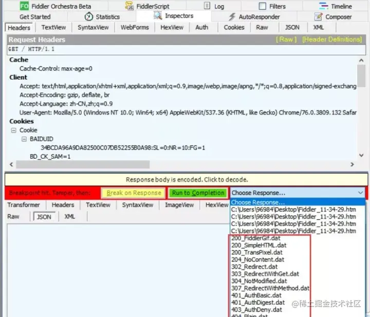This screenshot has width=370, height=317.
Task: Open the response XML tab
Action: [69, 216]
